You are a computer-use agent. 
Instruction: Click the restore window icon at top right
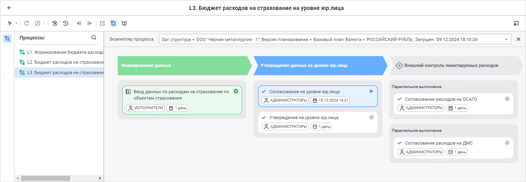point(516,23)
